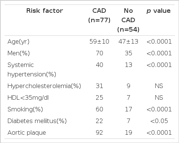Click the HDL<35mg/dl row label
Screen dimensions: 179x143
(x=28, y=97)
